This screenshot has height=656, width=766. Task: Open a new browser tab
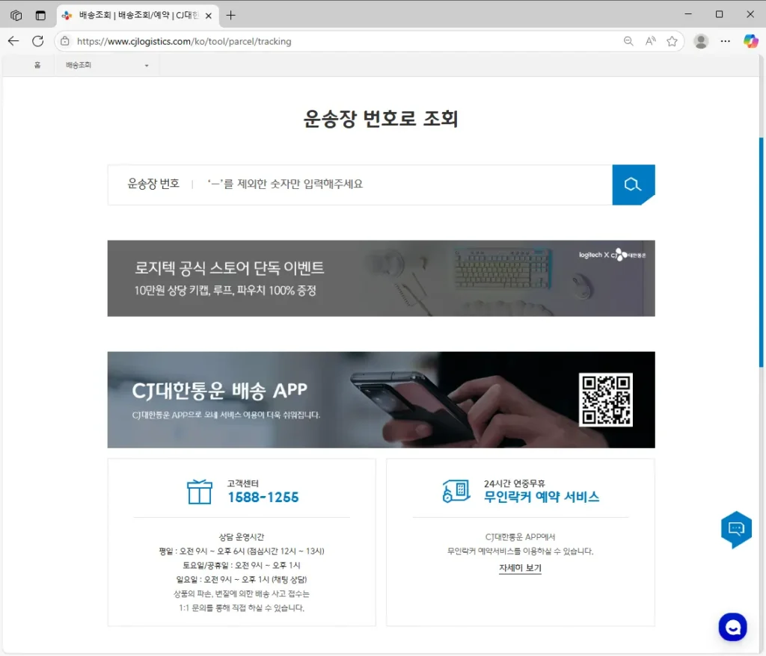230,15
